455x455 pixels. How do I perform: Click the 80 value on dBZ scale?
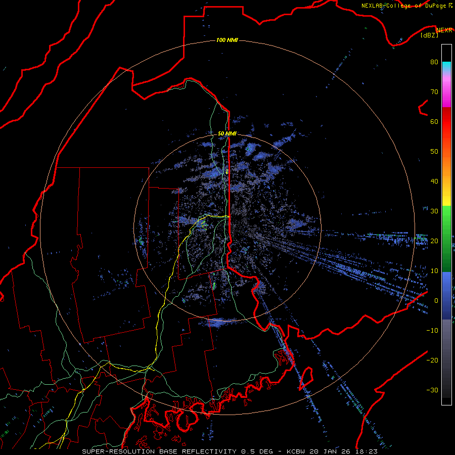434,62
